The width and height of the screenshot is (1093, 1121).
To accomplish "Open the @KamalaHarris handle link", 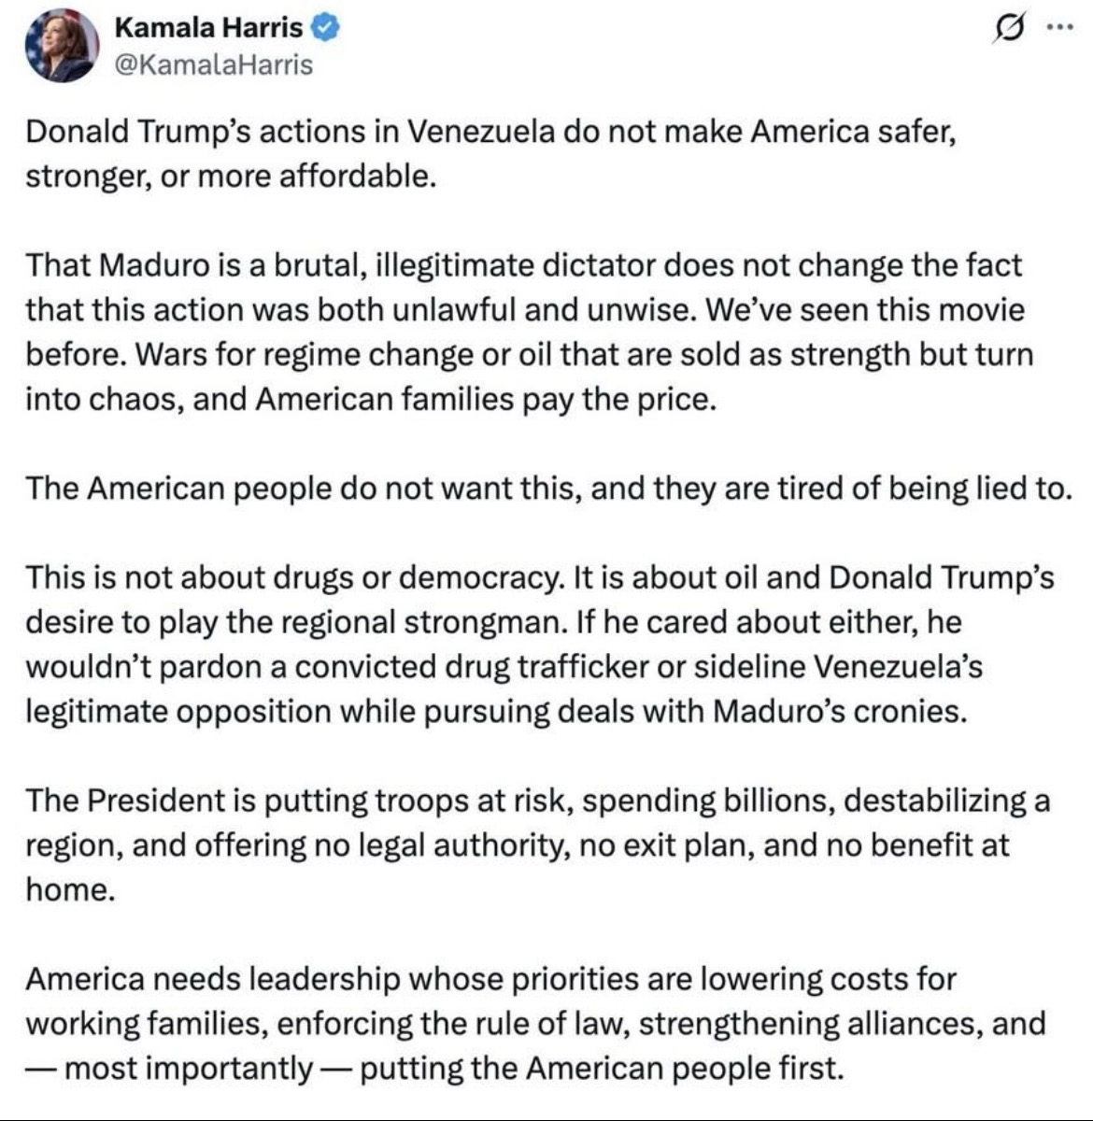I will point(213,65).
